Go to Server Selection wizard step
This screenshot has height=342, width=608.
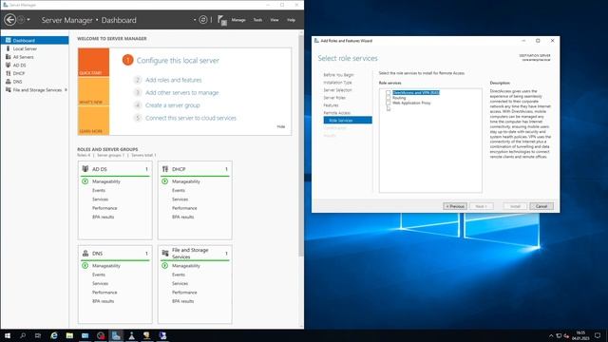337,90
